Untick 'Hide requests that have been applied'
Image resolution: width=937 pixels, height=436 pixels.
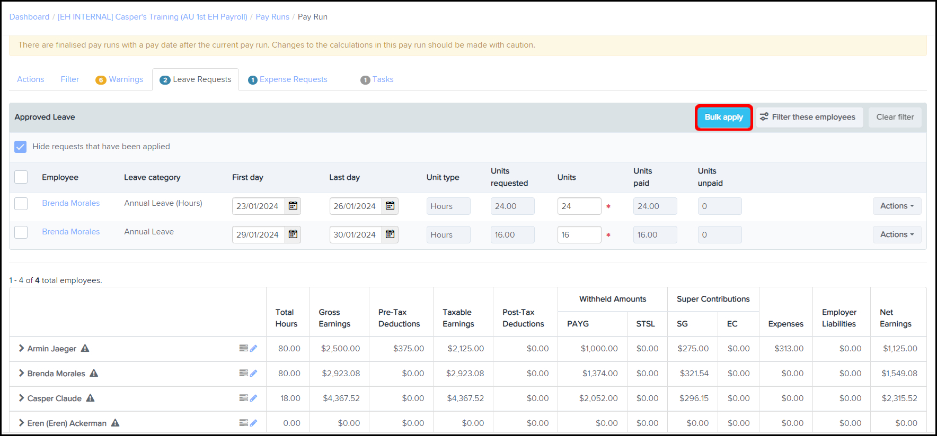(21, 147)
